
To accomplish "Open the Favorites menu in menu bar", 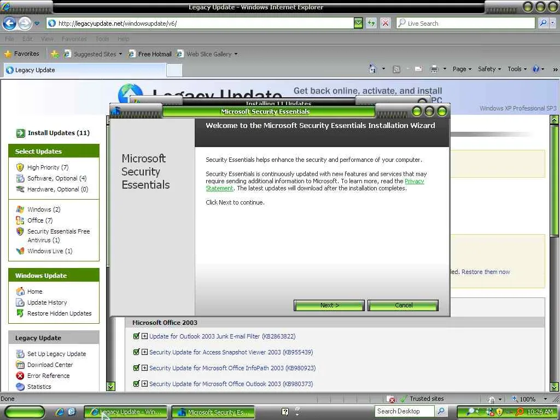I will tap(74, 39).
